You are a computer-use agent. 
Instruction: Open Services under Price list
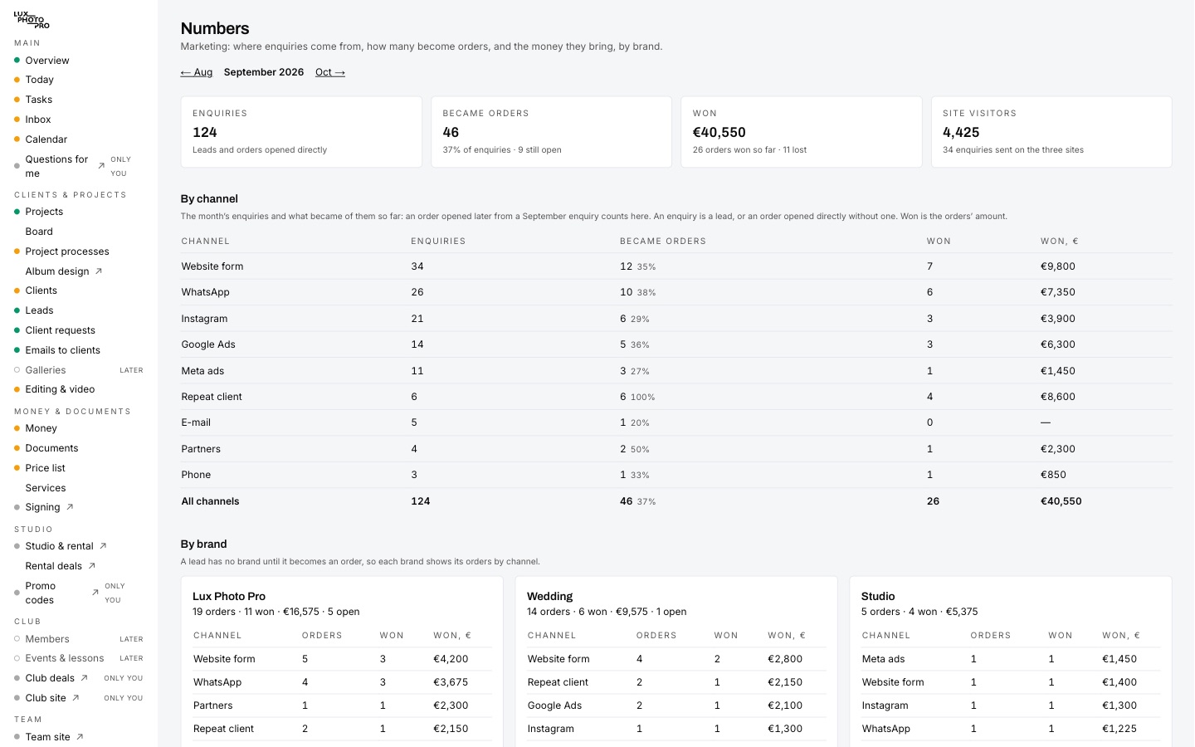click(x=46, y=488)
